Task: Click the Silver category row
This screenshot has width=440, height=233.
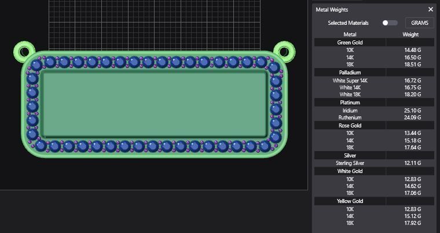Action: tap(375, 155)
